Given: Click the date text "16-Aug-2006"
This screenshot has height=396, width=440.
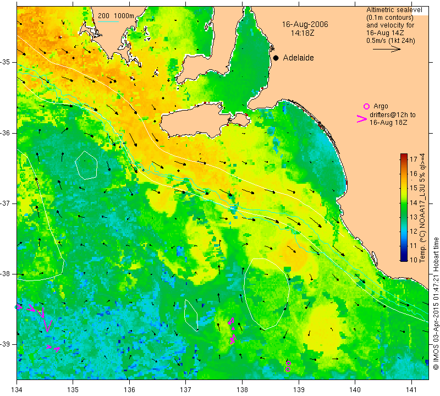Looking at the screenshot, I should 305,24.
